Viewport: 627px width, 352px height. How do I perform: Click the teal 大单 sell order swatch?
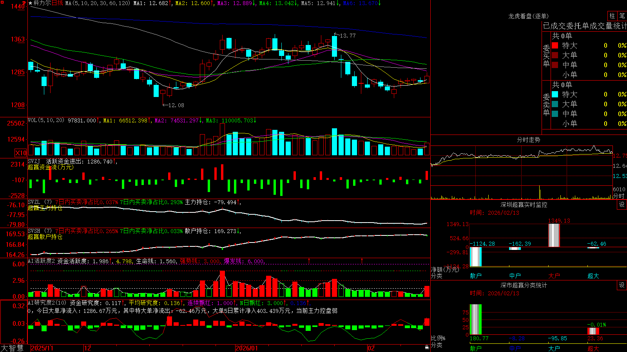[x=555, y=104]
